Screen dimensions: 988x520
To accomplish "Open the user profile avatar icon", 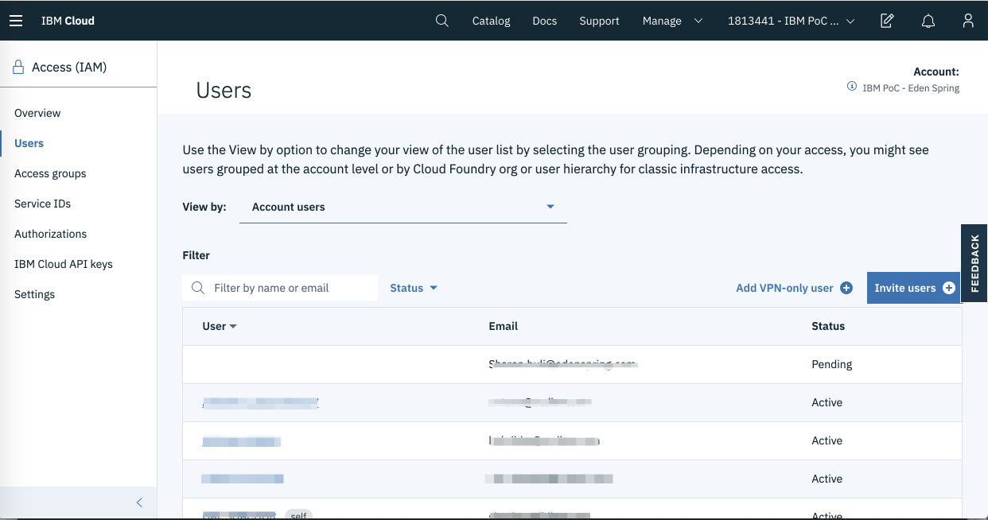I will pyautogui.click(x=968, y=21).
